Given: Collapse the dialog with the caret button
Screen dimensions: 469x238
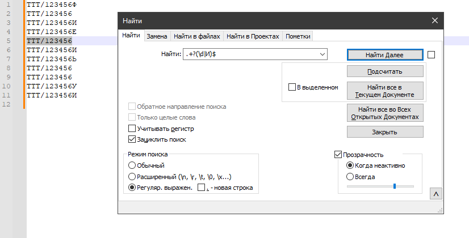Looking at the screenshot, I should (436, 194).
